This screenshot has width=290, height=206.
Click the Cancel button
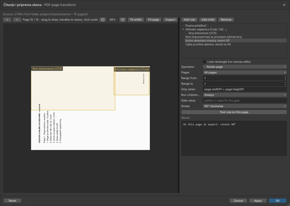238,201
